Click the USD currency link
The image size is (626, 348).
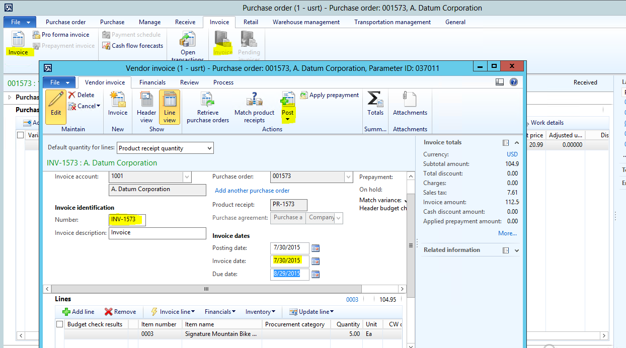click(x=512, y=154)
